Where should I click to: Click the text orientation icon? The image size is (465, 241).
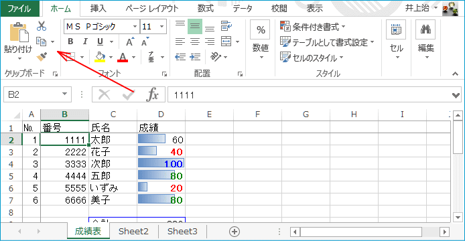(x=216, y=56)
